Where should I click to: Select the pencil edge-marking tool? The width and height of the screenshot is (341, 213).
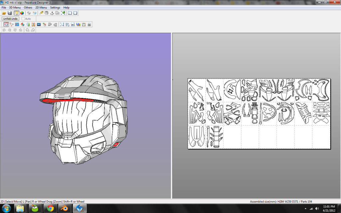(41, 13)
